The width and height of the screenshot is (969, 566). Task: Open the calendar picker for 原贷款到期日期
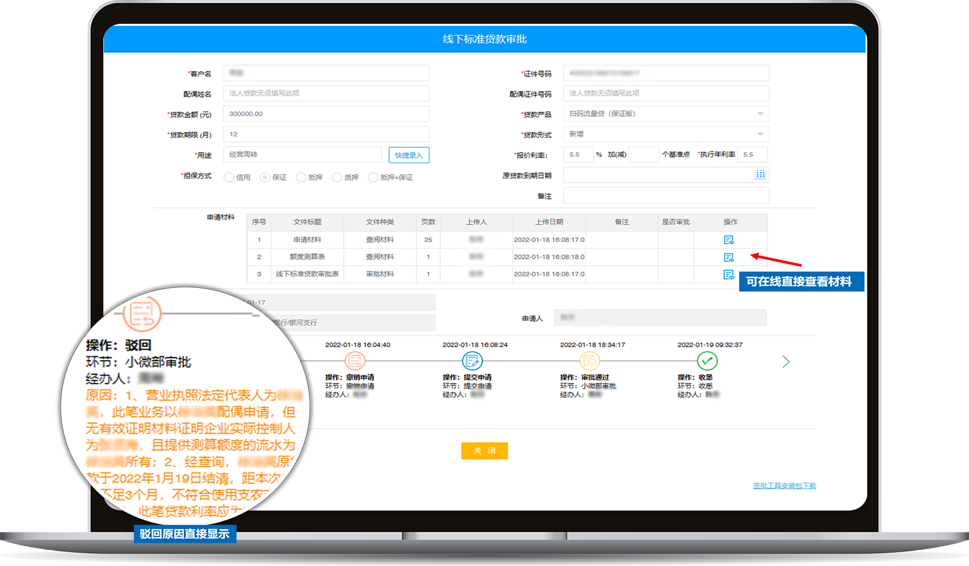coord(760,174)
